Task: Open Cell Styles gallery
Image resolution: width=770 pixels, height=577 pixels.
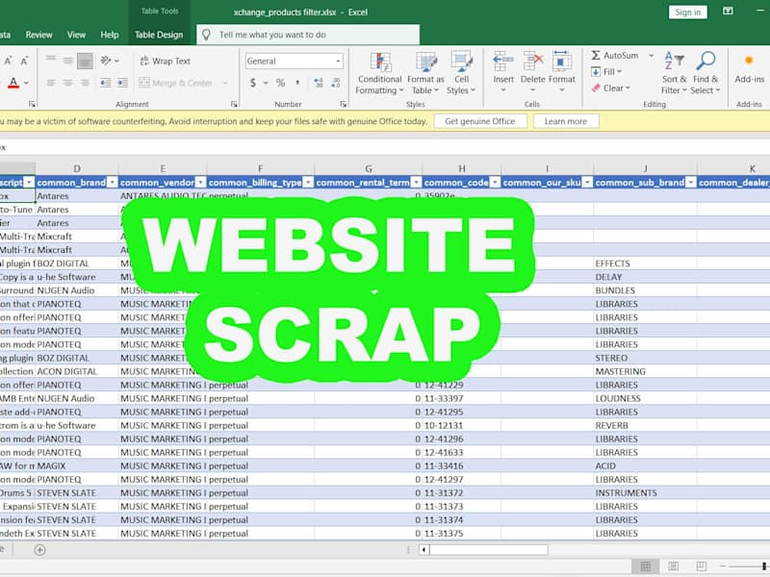Action: [461, 73]
